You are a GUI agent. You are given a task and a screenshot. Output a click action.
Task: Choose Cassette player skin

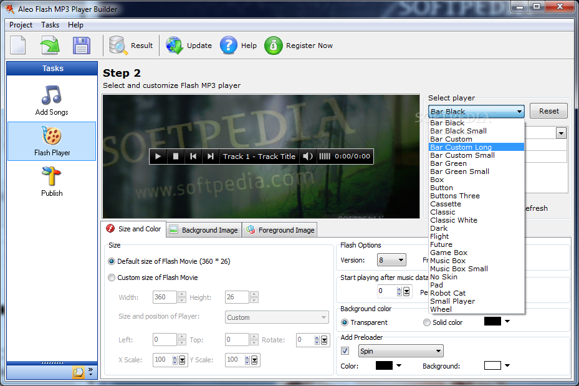pyautogui.click(x=476, y=204)
